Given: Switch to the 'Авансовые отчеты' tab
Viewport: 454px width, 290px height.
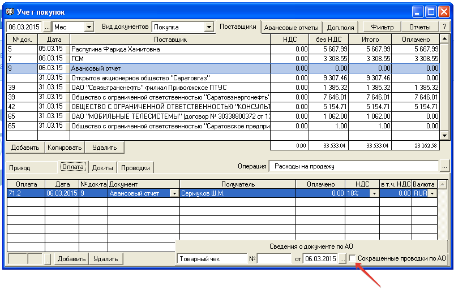Looking at the screenshot, I should [292, 27].
